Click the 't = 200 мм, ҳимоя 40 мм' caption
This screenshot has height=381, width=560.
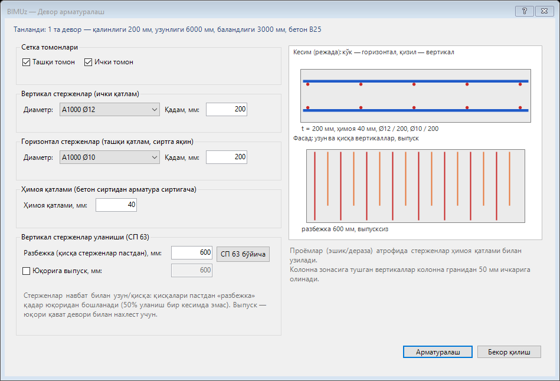(x=370, y=129)
